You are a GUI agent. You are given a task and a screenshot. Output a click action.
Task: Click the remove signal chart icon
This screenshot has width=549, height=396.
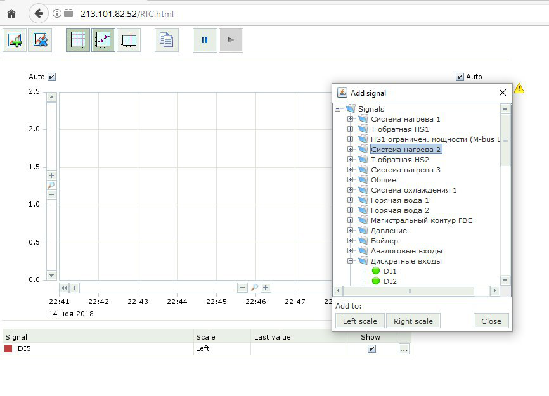click(41, 40)
